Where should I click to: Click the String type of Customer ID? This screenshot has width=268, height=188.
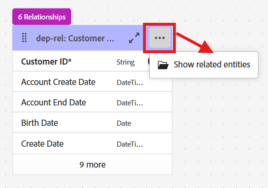[x=125, y=62]
